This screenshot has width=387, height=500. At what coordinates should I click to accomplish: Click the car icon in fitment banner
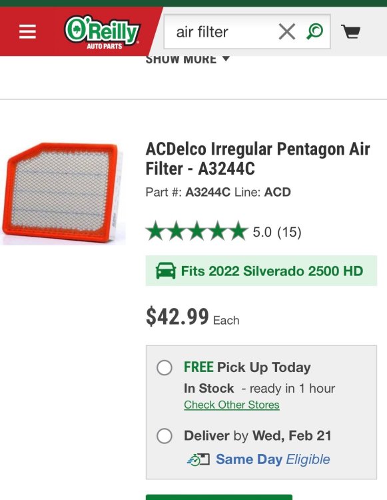166,271
